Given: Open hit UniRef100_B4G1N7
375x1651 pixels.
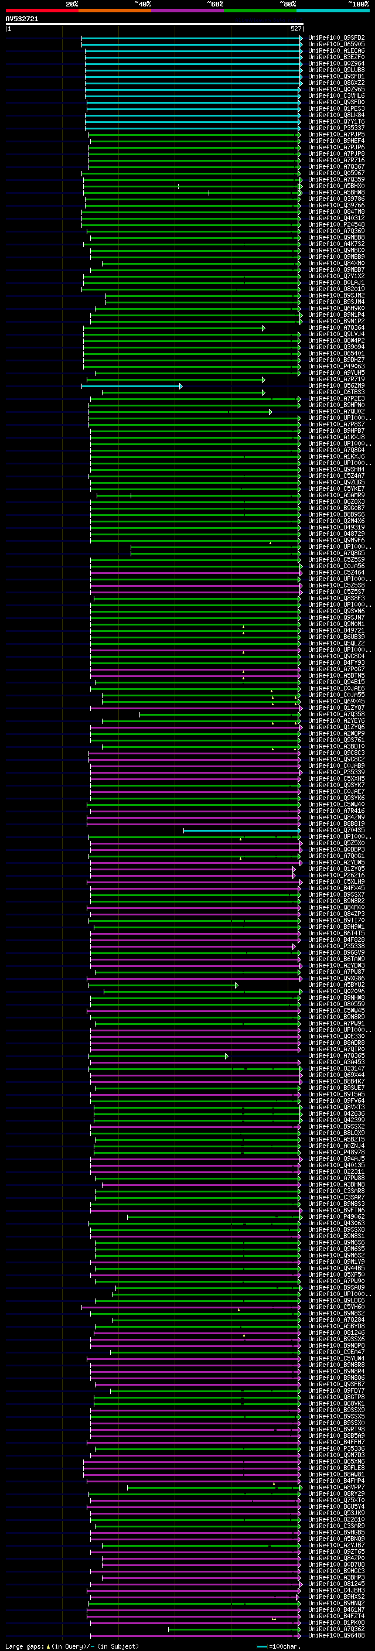Looking at the screenshot, I should tap(336, 1609).
